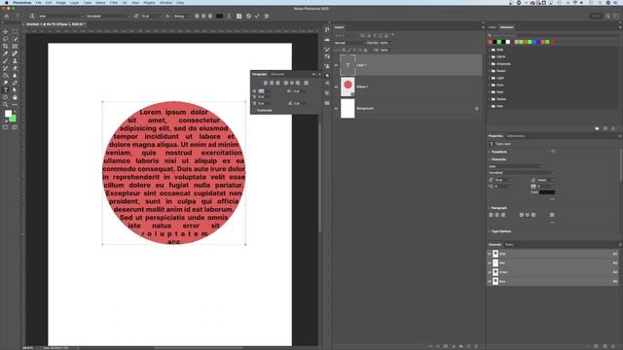Commit text edits with checkmark
623x350 pixels.
pyautogui.click(x=257, y=17)
